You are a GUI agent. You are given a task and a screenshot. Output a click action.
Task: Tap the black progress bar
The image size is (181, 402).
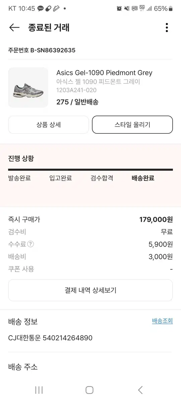pyautogui.click(x=90, y=170)
